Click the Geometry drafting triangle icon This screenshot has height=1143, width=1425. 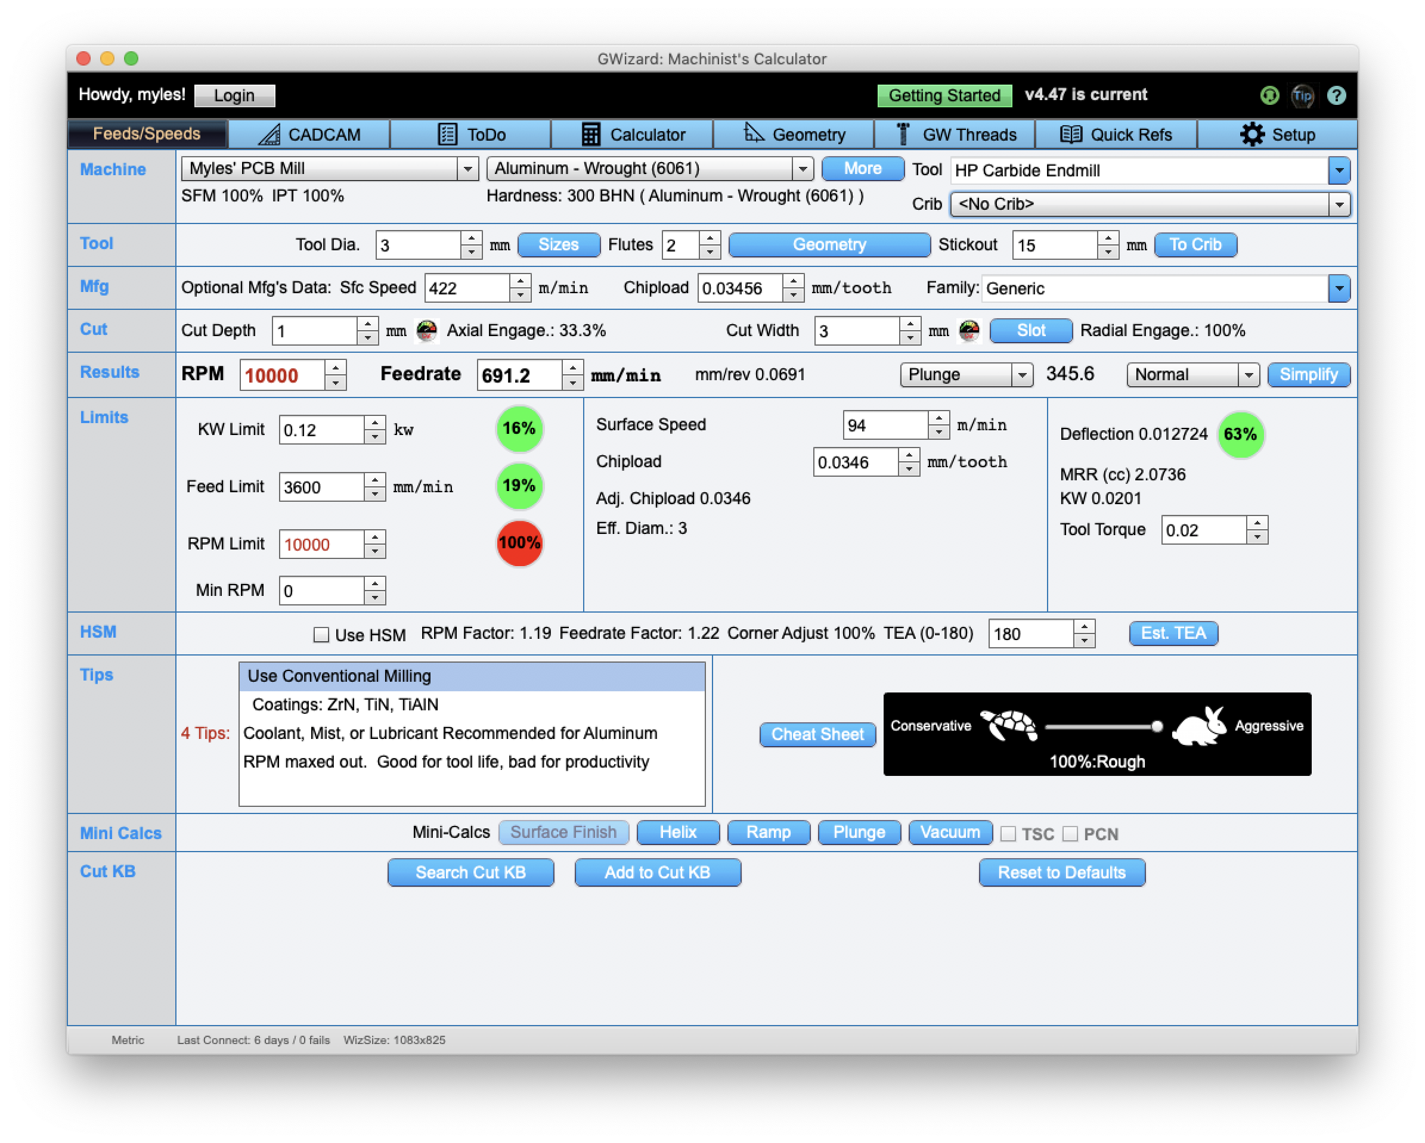click(x=754, y=132)
